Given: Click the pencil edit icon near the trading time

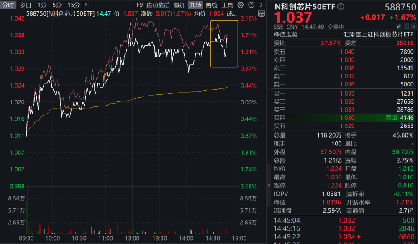Looking at the screenshot, I should 399,26.
